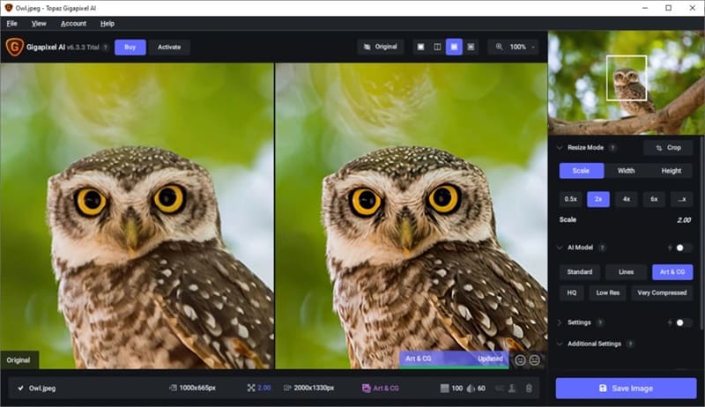Select the Lines AI model
Image resolution: width=705 pixels, height=407 pixels.
(626, 272)
